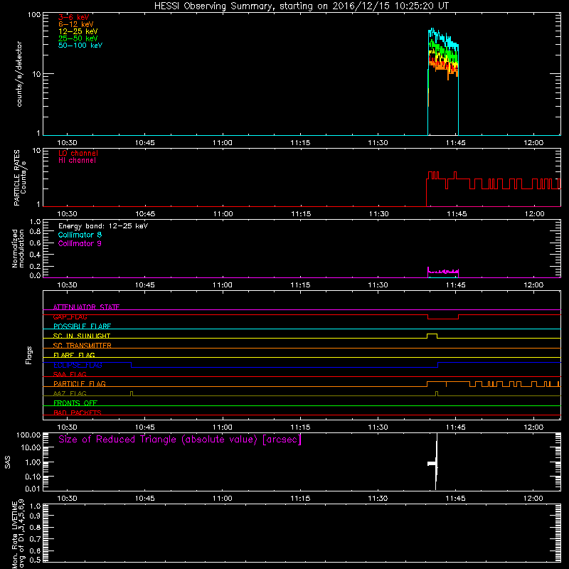The image size is (569, 569).
Task: Click the POSSIBLE_FLARE flag label
Action: click(82, 326)
